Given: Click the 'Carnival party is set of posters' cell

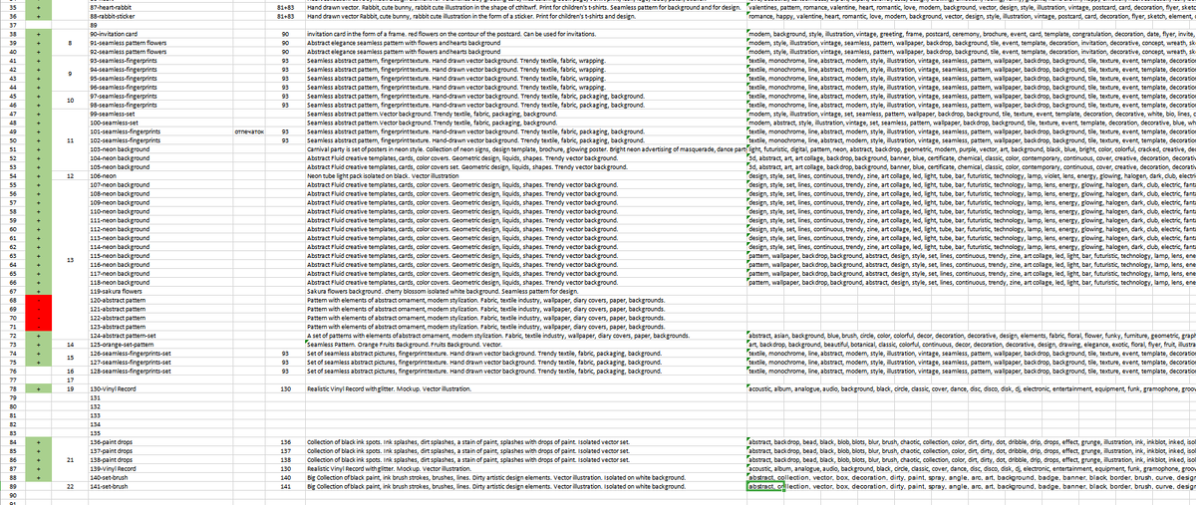Looking at the screenshot, I should [x=524, y=149].
